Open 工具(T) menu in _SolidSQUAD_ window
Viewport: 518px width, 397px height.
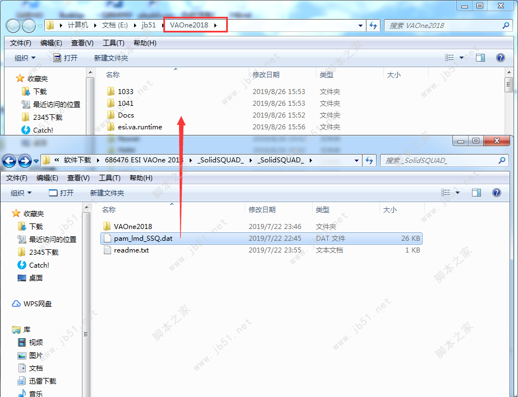point(109,178)
